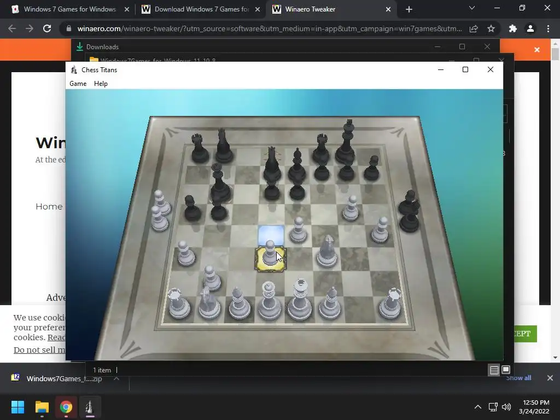
Task: Expand the Windows7Games zip download options chevron
Action: coord(116,378)
